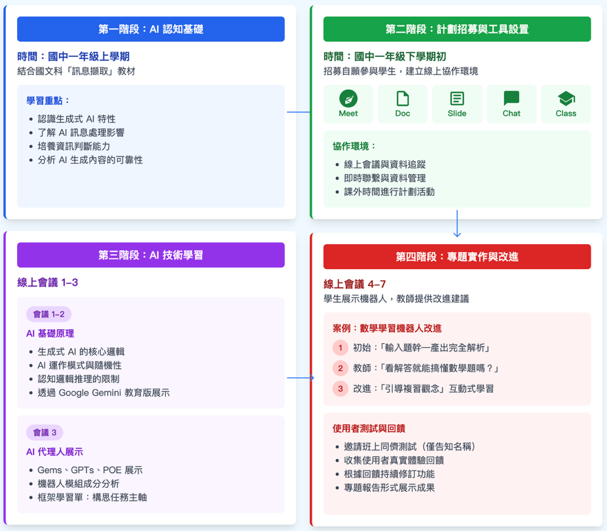The image size is (607, 531).
Task: Click the Meet compass icon
Action: (348, 98)
